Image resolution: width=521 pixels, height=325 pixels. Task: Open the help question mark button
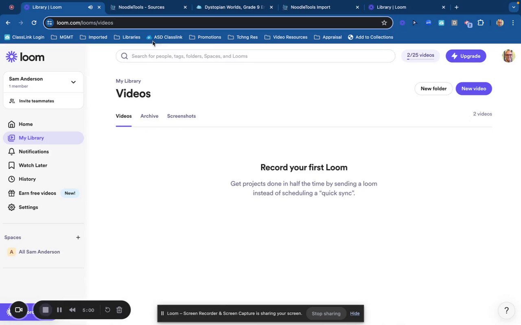pyautogui.click(x=507, y=311)
